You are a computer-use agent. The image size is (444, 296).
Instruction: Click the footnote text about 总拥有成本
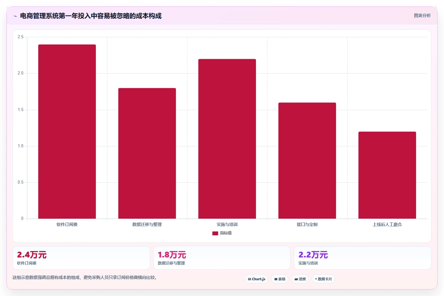click(86, 277)
